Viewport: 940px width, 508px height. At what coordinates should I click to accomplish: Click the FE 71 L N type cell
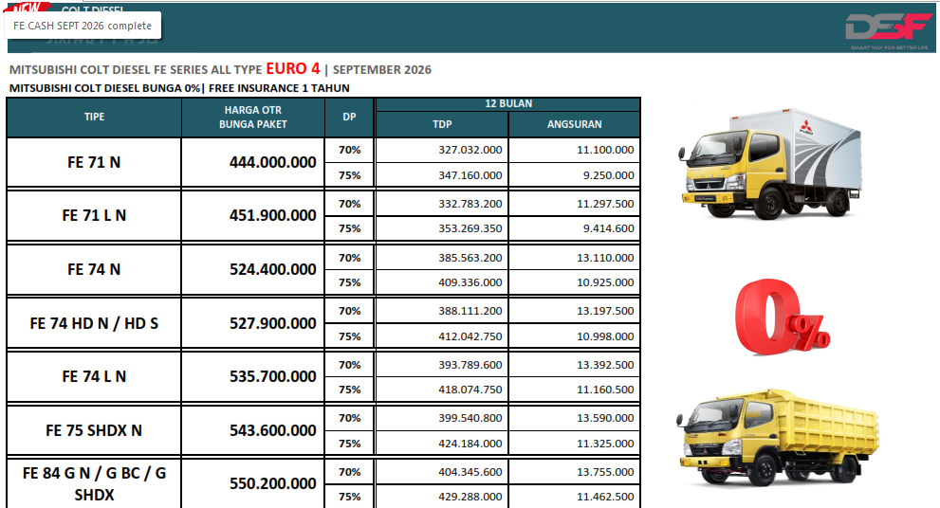pos(94,216)
